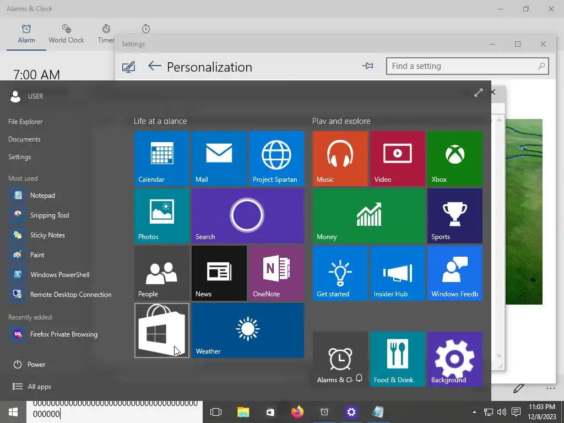Open File Explorer from Start menu
The height and width of the screenshot is (423, 564).
(25, 122)
